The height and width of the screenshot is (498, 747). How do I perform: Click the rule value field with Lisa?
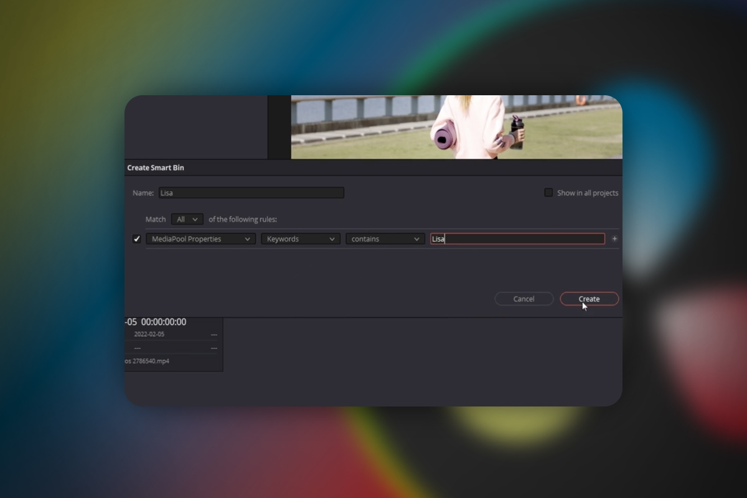click(517, 239)
